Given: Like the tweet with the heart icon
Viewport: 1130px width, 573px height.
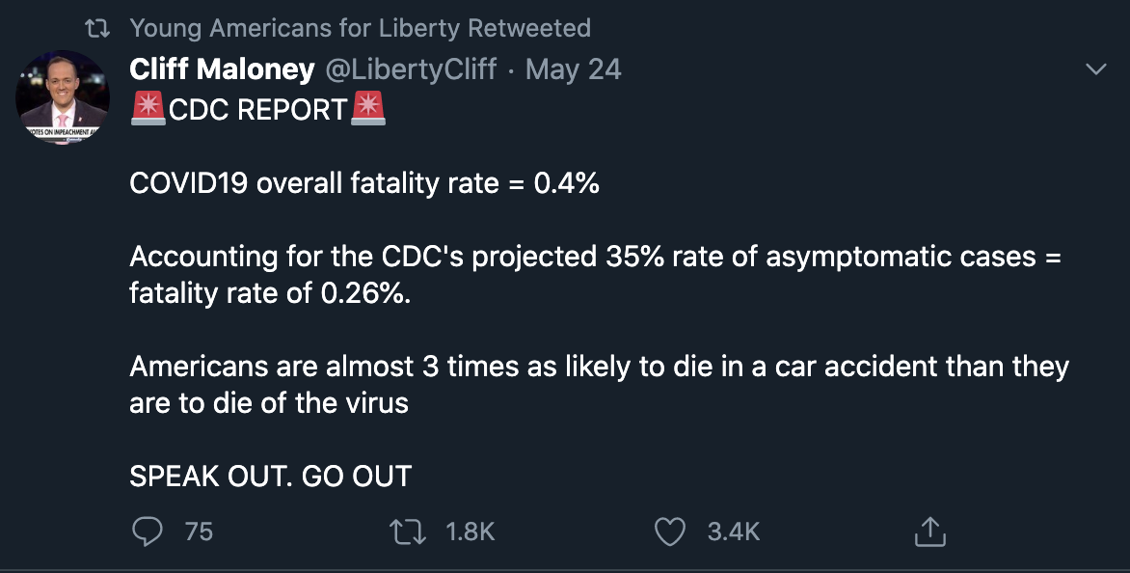Looking at the screenshot, I should pyautogui.click(x=669, y=532).
